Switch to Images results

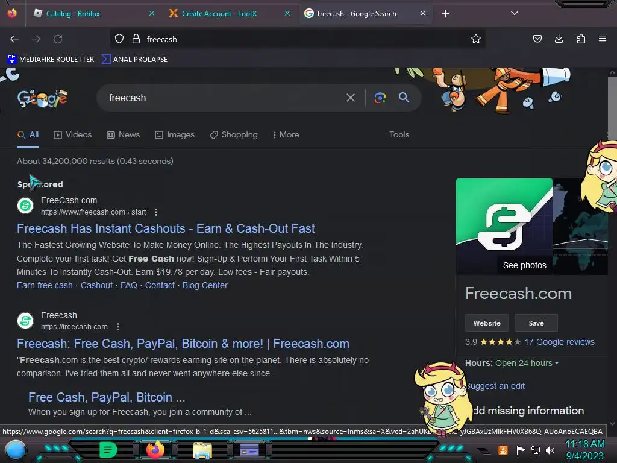175,134
